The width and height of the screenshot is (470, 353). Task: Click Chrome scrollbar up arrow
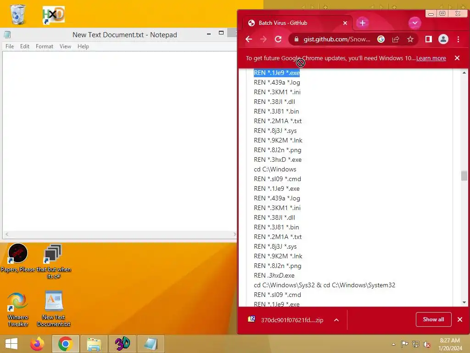pos(464,73)
